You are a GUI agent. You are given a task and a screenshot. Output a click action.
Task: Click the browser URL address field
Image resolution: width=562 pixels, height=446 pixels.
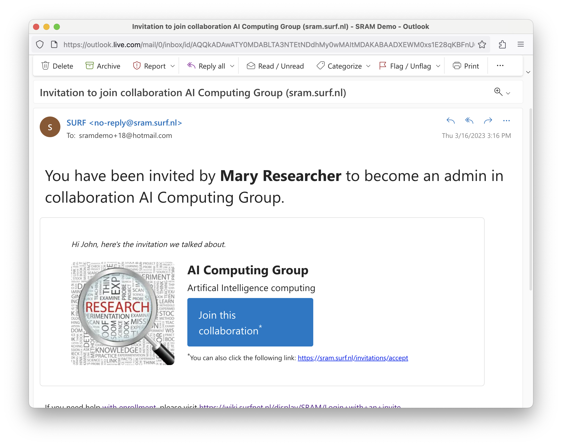tap(269, 45)
